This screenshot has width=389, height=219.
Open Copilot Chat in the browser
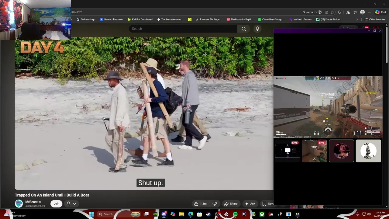380,12
